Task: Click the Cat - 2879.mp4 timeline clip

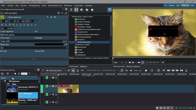Action: pos(68,89)
